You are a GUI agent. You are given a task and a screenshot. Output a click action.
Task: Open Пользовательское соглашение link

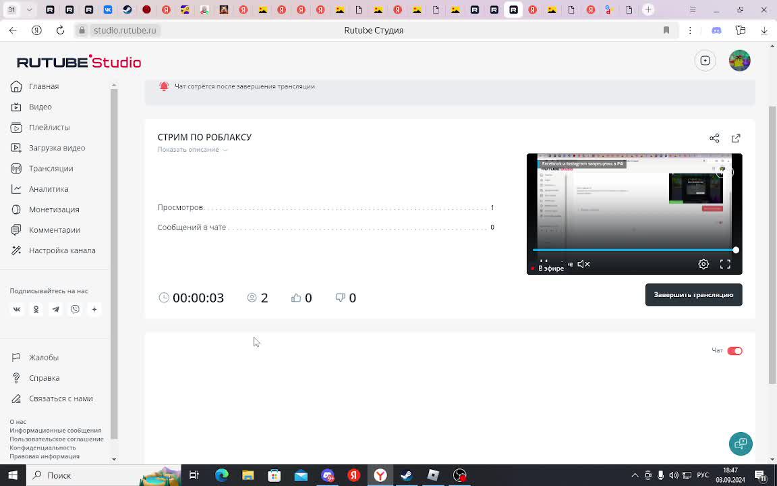click(57, 439)
